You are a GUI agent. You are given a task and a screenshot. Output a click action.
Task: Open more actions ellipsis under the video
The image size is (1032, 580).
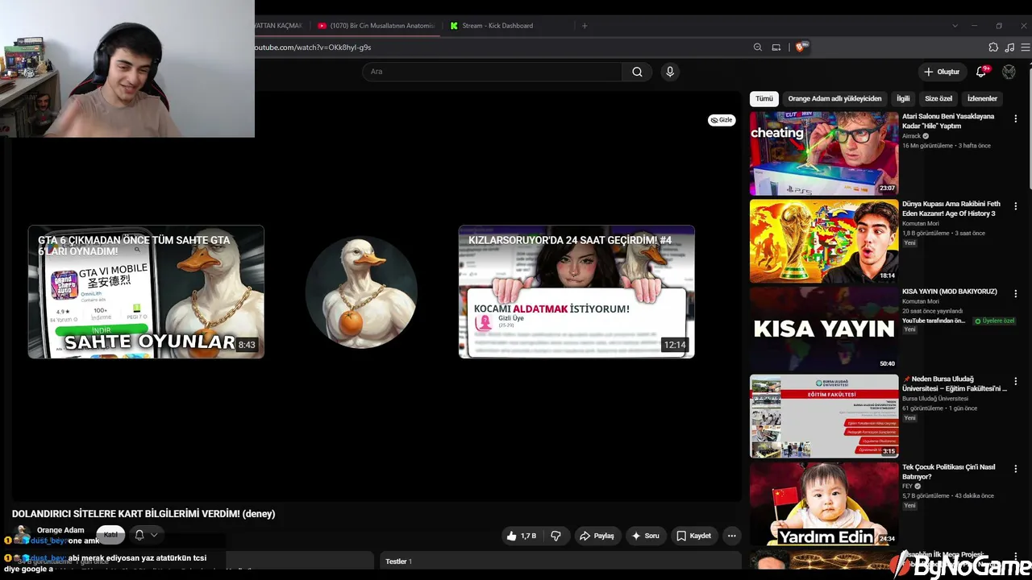[x=731, y=536]
